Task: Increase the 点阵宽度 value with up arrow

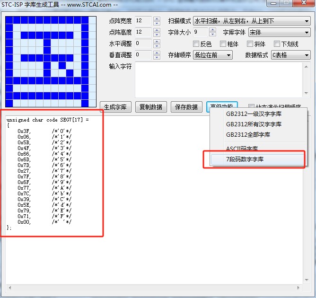Action: [157, 18]
